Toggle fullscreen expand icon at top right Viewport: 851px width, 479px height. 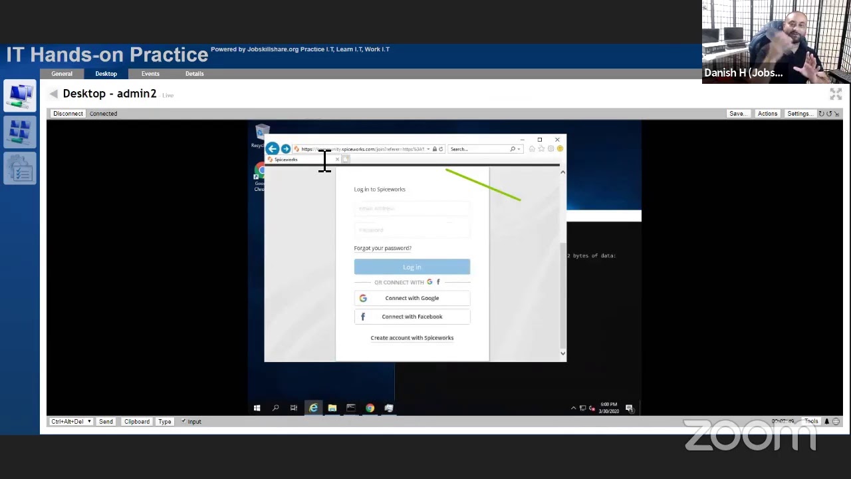(836, 94)
